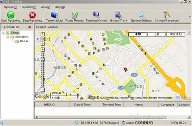Open the Terminal List toolbar icon
Viewport: 192px width, 126px height.
[54, 15]
